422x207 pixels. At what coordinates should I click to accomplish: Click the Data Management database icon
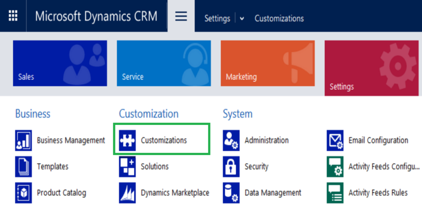231,193
